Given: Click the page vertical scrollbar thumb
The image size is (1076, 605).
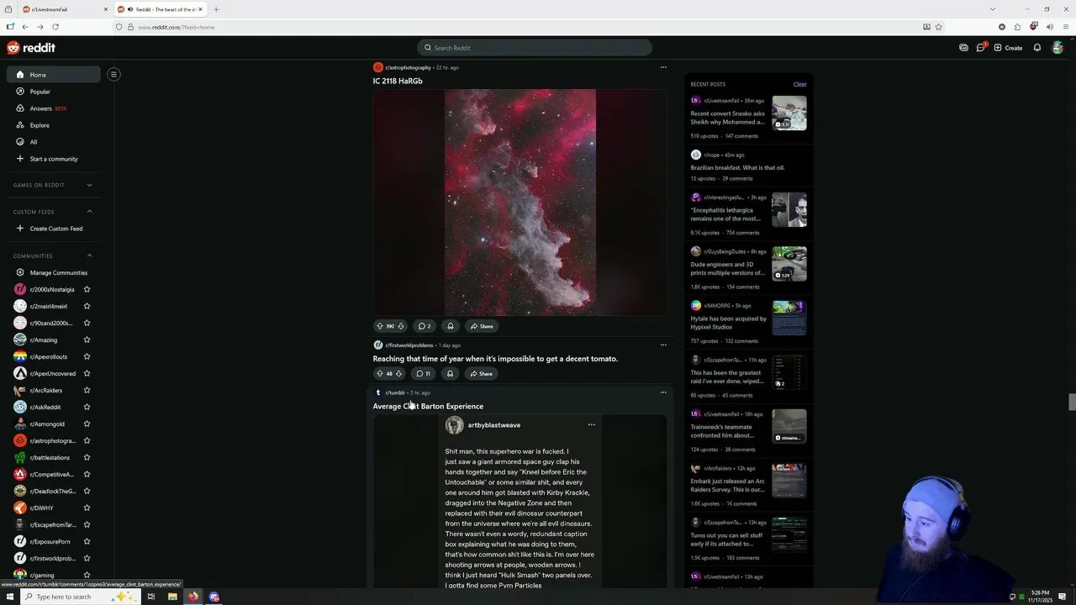Looking at the screenshot, I should point(1072,402).
